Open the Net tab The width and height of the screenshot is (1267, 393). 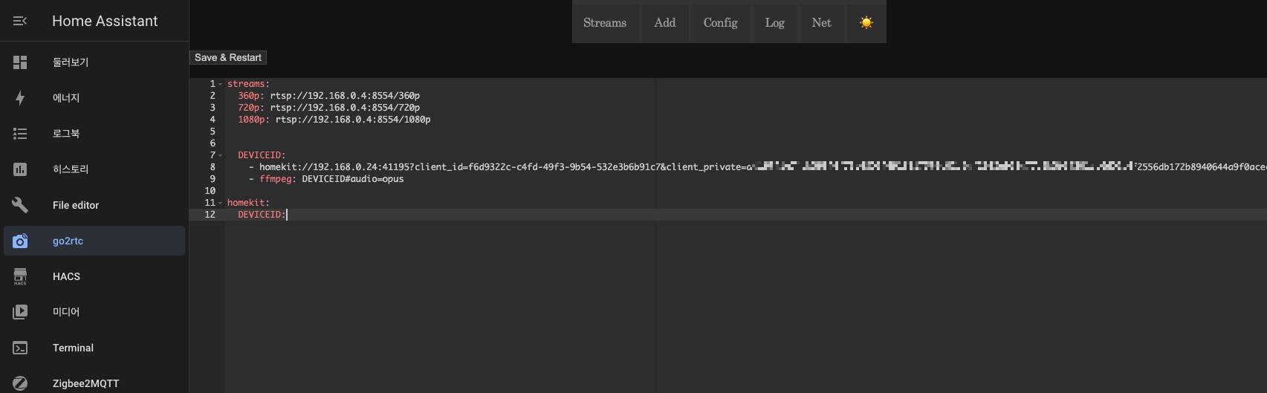(x=821, y=23)
